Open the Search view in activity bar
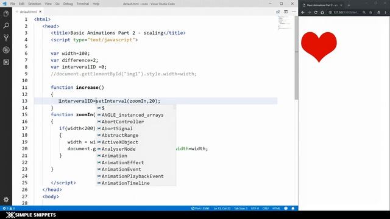This screenshot has height=219, width=390. [x=6, y=26]
